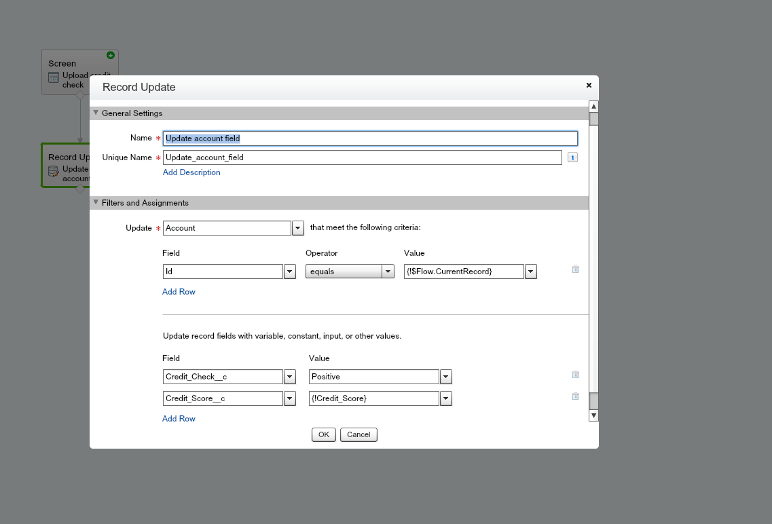Delete the Id filter criteria row
This screenshot has width=772, height=524.
(575, 269)
